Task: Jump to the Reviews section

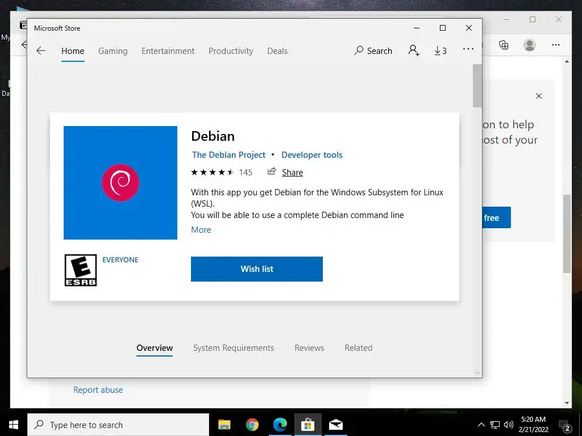Action: 309,348
